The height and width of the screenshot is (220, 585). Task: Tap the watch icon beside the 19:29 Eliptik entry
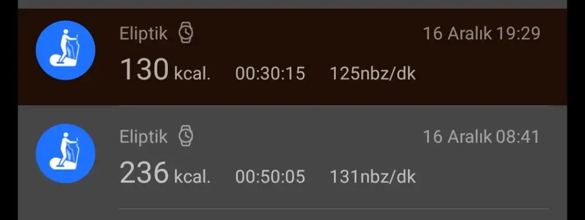[x=186, y=32]
